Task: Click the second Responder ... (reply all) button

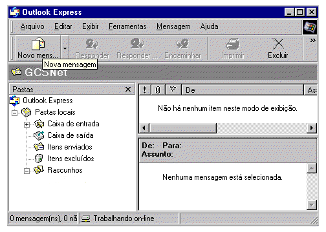Action: click(137, 48)
